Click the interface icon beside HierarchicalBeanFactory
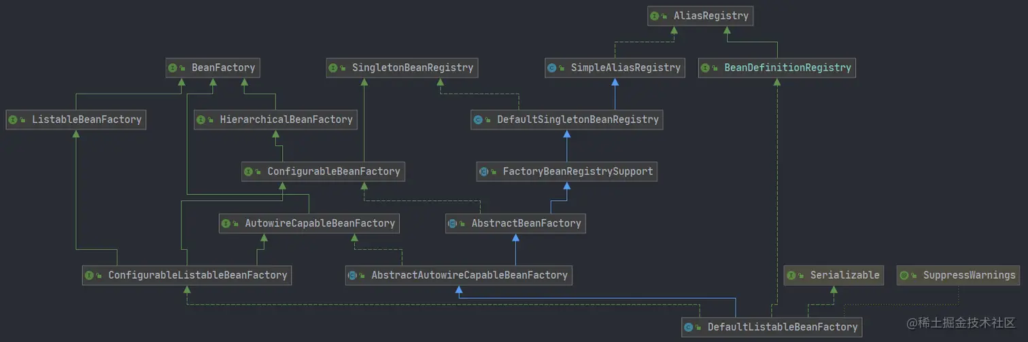Screen dimensions: 1028x342 [201, 120]
